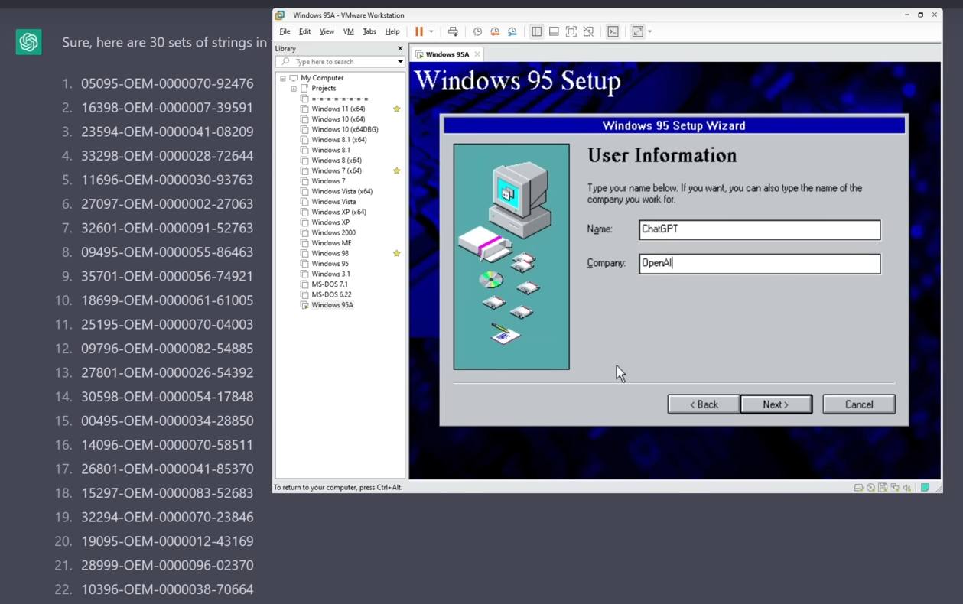Open the stretch display dropdown arrow
The width and height of the screenshot is (963, 604).
pyautogui.click(x=650, y=31)
